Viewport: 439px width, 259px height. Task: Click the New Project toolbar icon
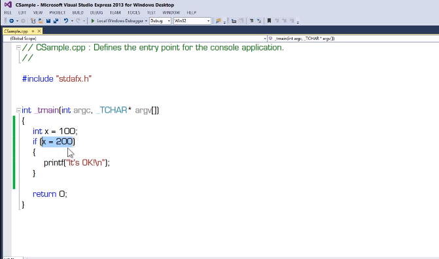click(x=33, y=21)
